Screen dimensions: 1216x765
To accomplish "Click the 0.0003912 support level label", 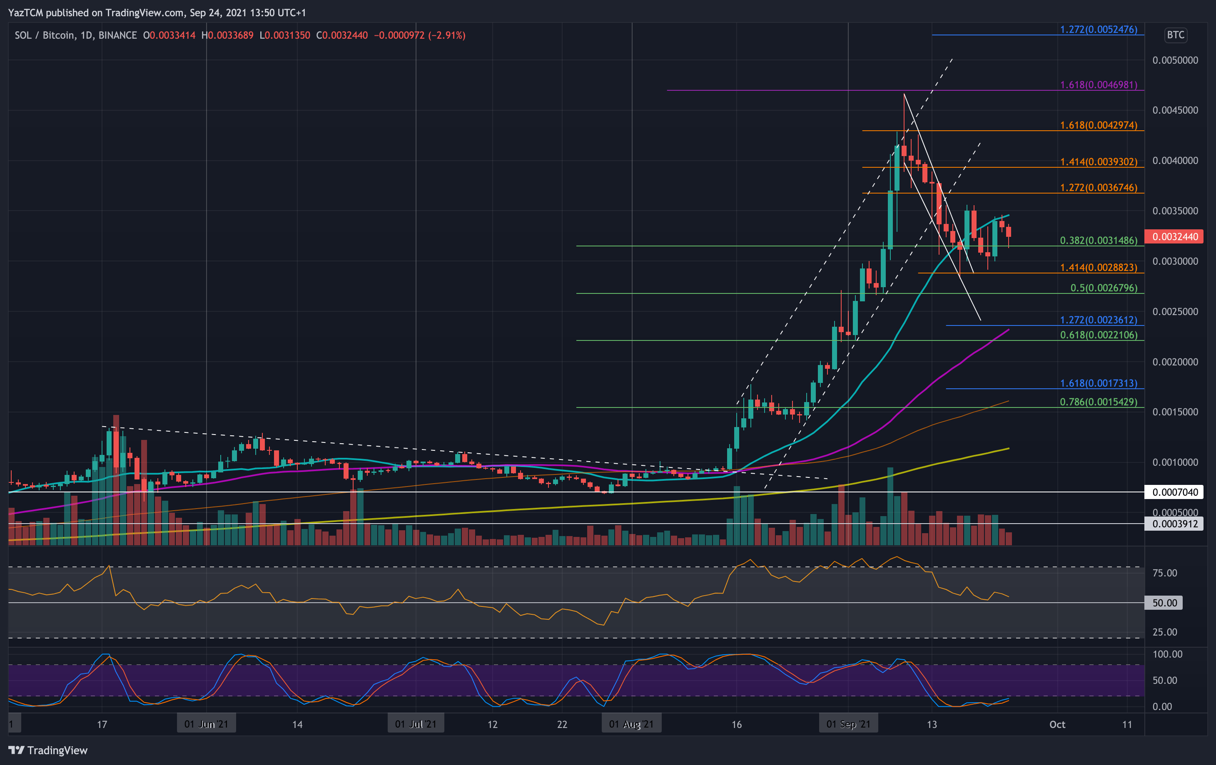I will (1174, 524).
